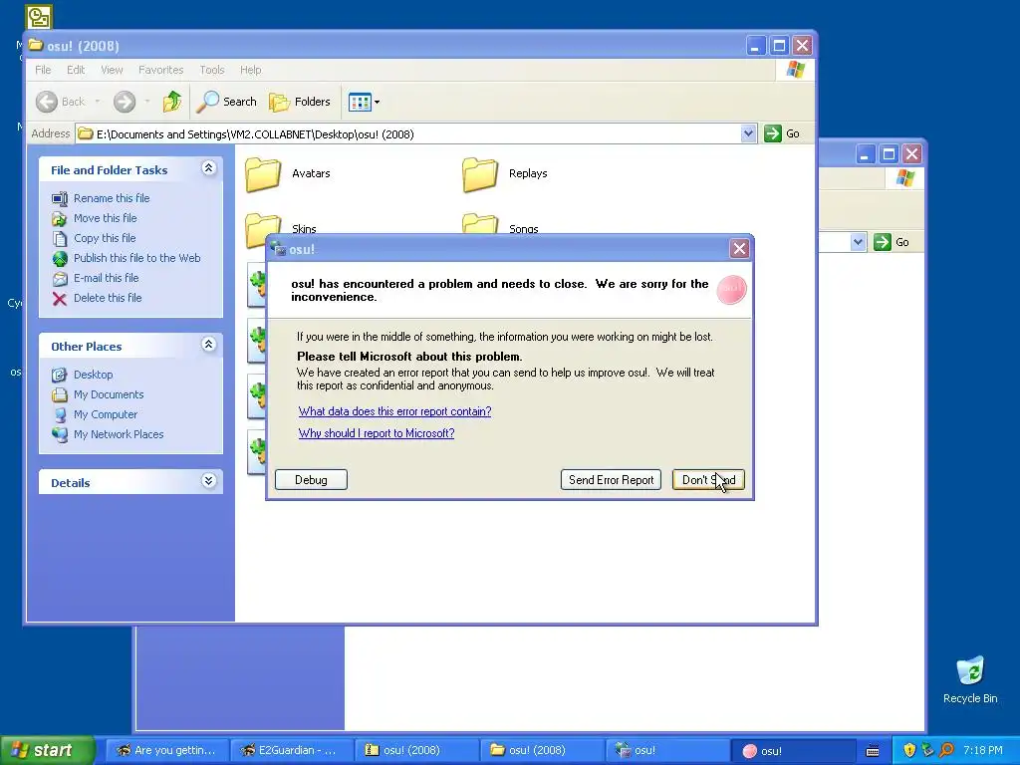Click the Forward arrow icon

point(125,102)
